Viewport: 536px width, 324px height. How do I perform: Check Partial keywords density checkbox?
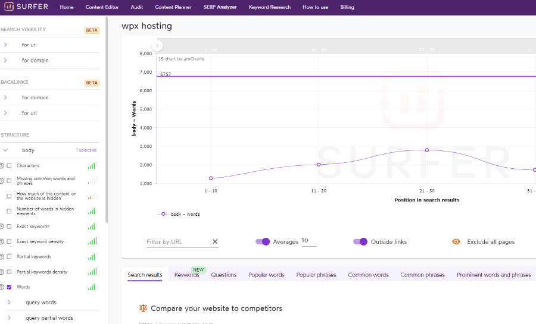[x=9, y=272]
